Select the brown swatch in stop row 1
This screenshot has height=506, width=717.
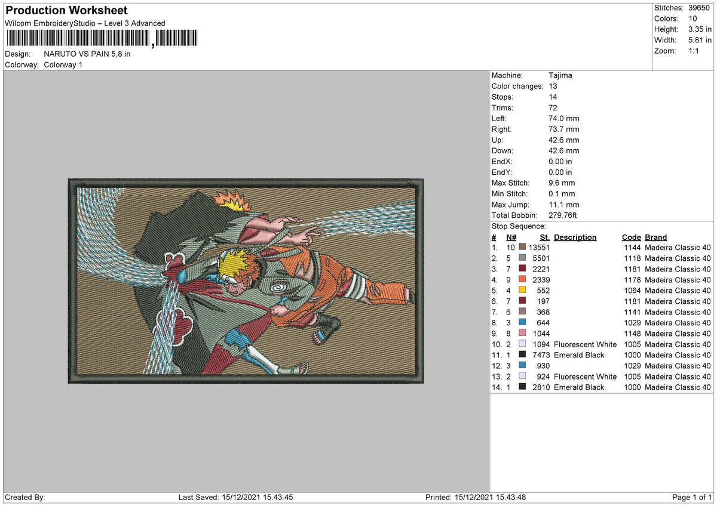[x=522, y=248]
